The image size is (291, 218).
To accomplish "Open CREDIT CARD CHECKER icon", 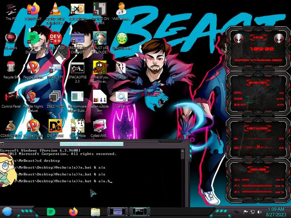I will click(78, 43).
